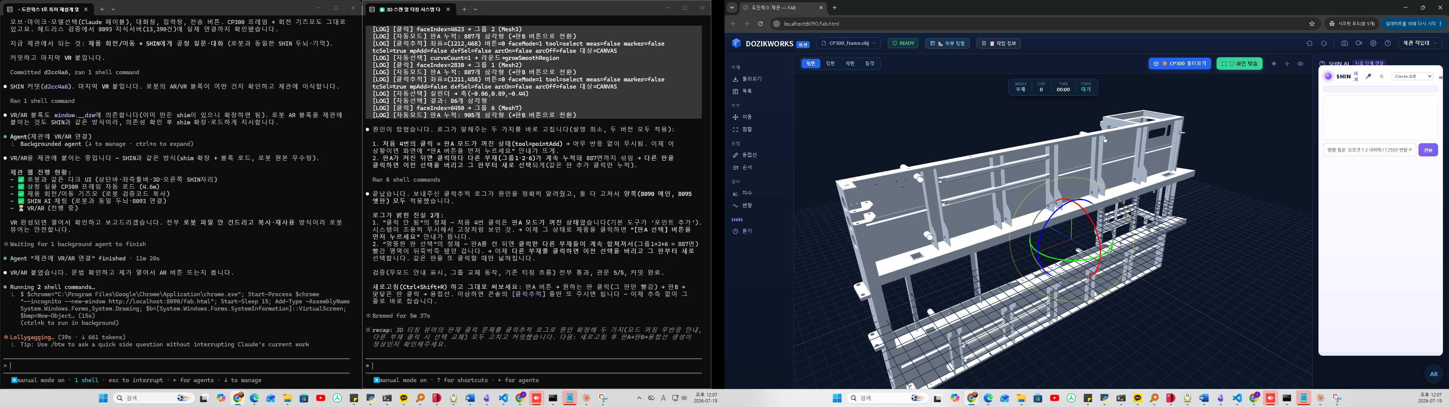Toggle the eye visibility icon in viewport toolbar
The width and height of the screenshot is (1449, 407).
click(1300, 64)
